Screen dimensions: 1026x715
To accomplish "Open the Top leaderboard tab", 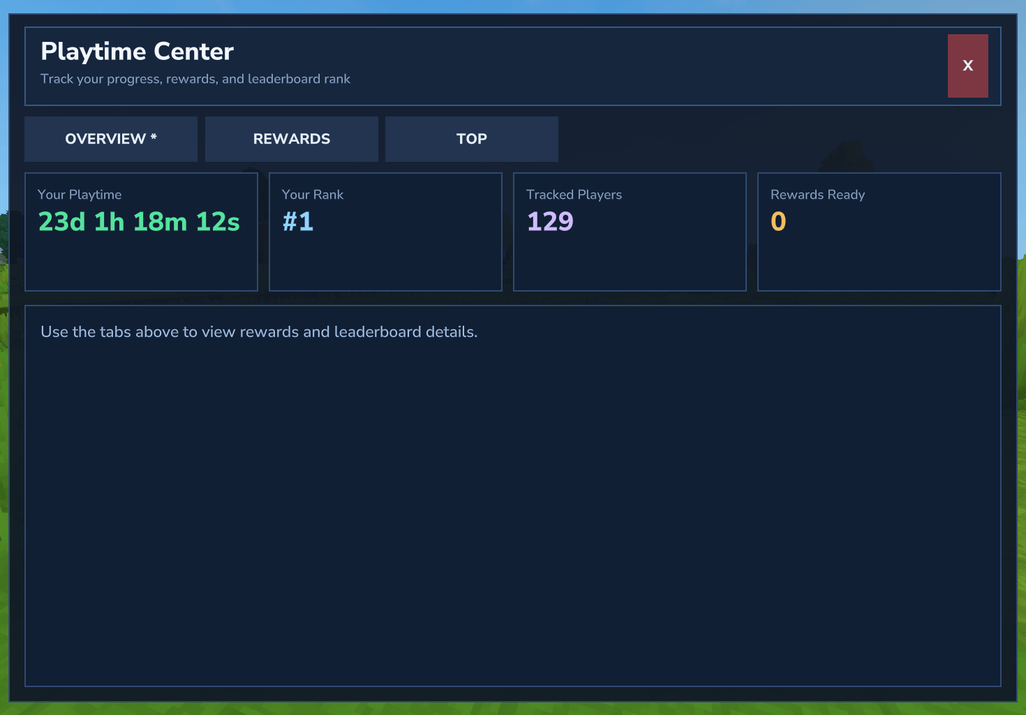I will (471, 139).
